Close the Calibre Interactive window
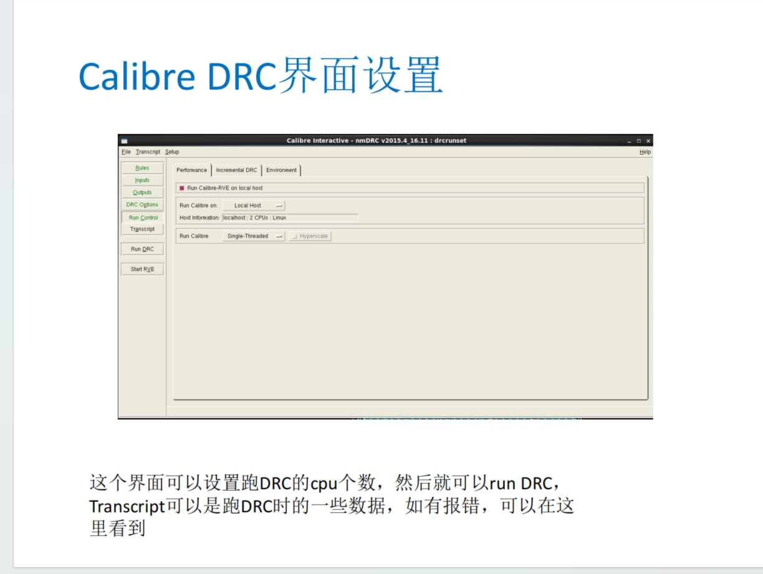This screenshot has width=763, height=574. point(648,141)
